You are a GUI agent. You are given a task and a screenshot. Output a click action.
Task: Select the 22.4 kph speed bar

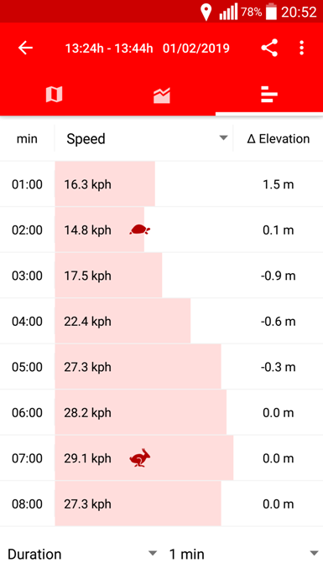123,321
